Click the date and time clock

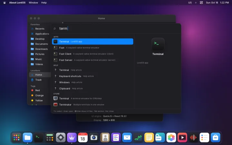217,3
